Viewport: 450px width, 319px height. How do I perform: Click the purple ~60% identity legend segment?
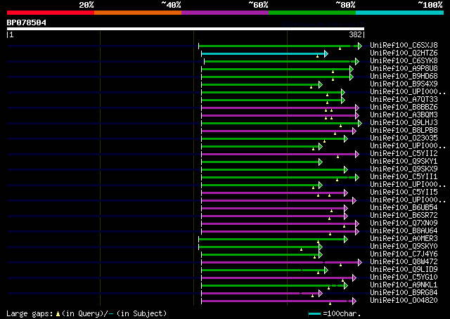tap(225, 13)
